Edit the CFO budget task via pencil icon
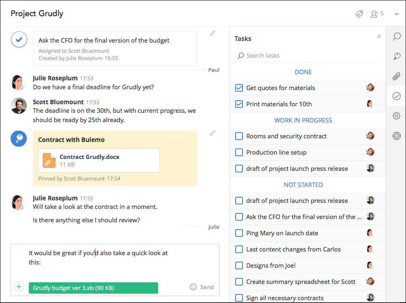 pyautogui.click(x=212, y=33)
